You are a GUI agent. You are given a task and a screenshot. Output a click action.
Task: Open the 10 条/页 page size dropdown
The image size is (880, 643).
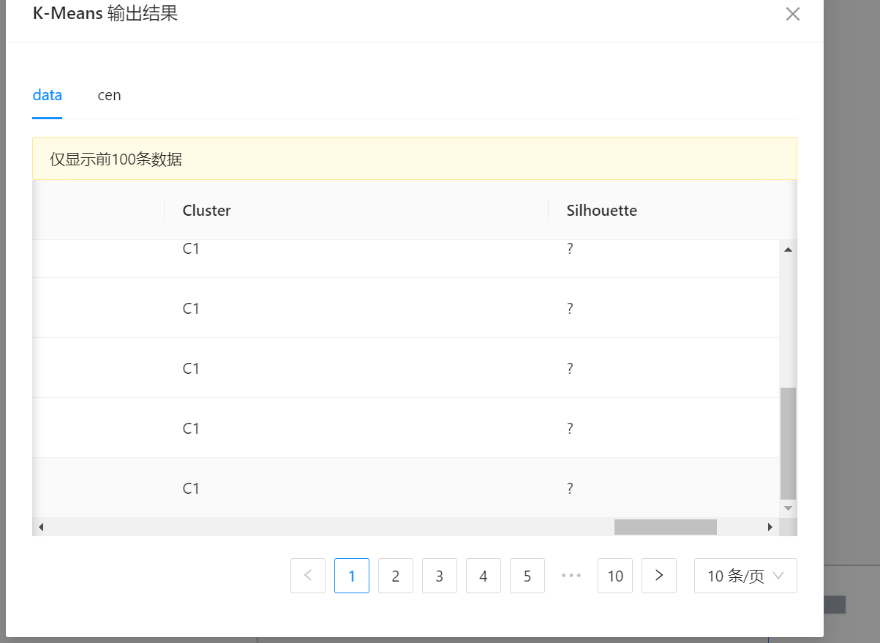tap(745, 576)
